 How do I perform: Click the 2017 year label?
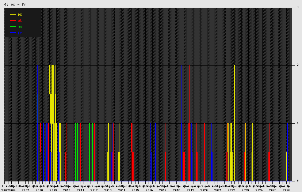163,190
